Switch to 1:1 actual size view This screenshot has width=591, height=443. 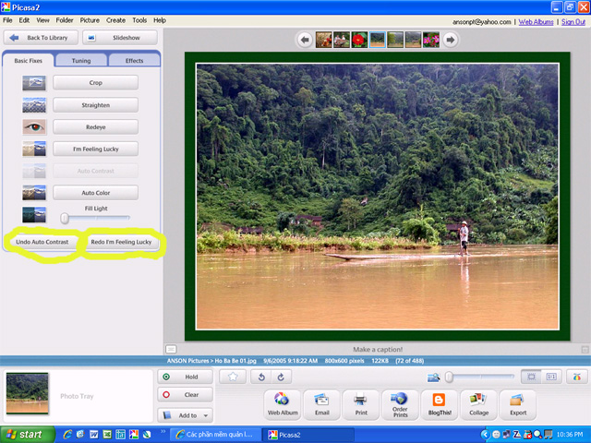point(551,377)
